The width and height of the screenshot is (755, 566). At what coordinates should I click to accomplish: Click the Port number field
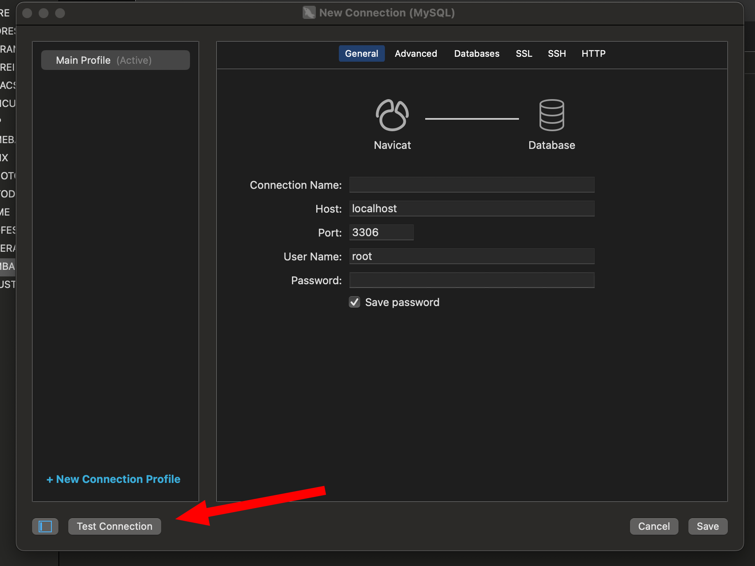click(381, 233)
